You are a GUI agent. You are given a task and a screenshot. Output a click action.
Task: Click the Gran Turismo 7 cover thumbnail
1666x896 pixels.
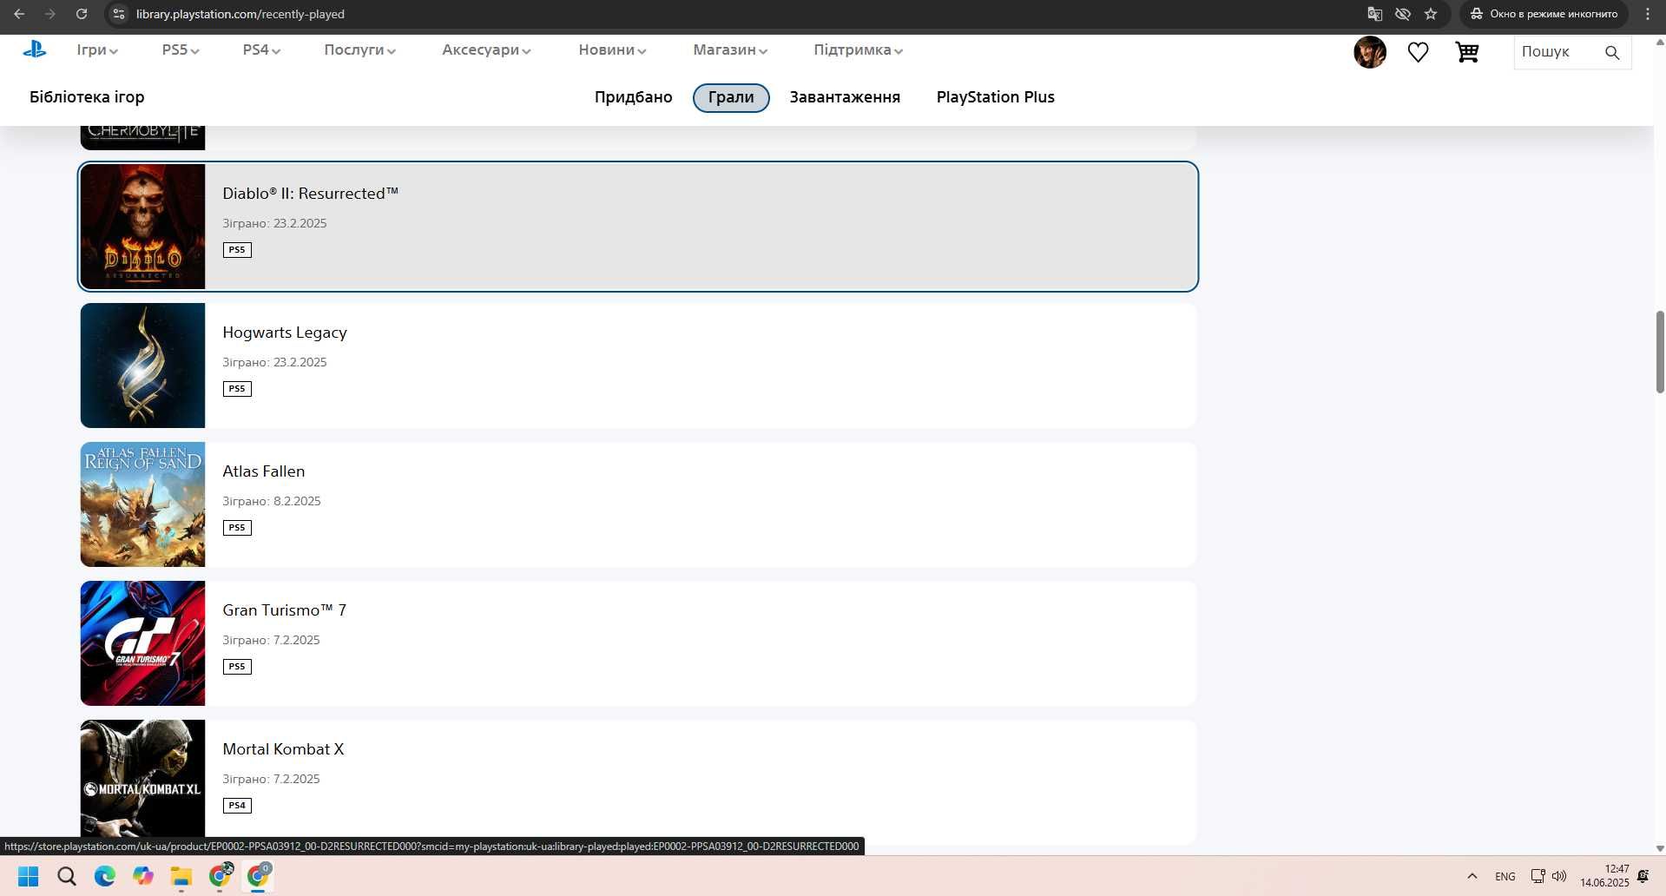[x=142, y=643]
